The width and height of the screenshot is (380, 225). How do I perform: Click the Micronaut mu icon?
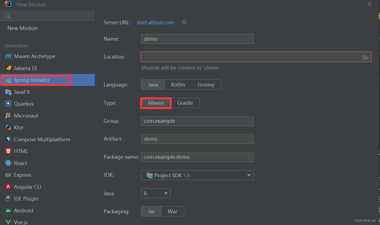coord(8,116)
